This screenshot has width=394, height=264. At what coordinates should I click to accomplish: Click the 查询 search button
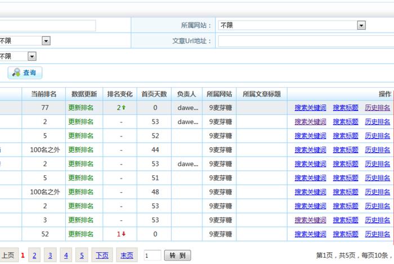pyautogui.click(x=25, y=72)
